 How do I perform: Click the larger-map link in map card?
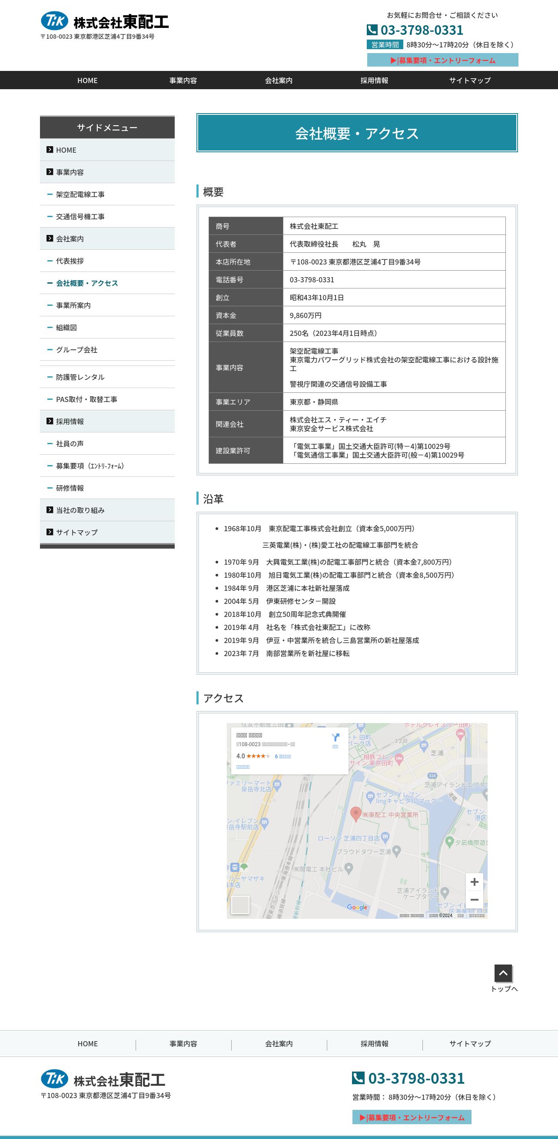pos(243,767)
